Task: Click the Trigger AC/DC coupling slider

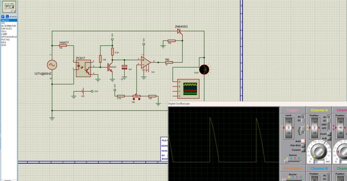Action: [303, 119]
